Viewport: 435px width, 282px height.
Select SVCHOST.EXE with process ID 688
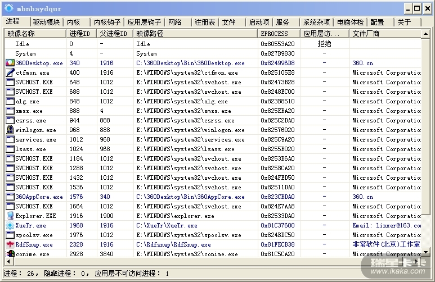34,92
